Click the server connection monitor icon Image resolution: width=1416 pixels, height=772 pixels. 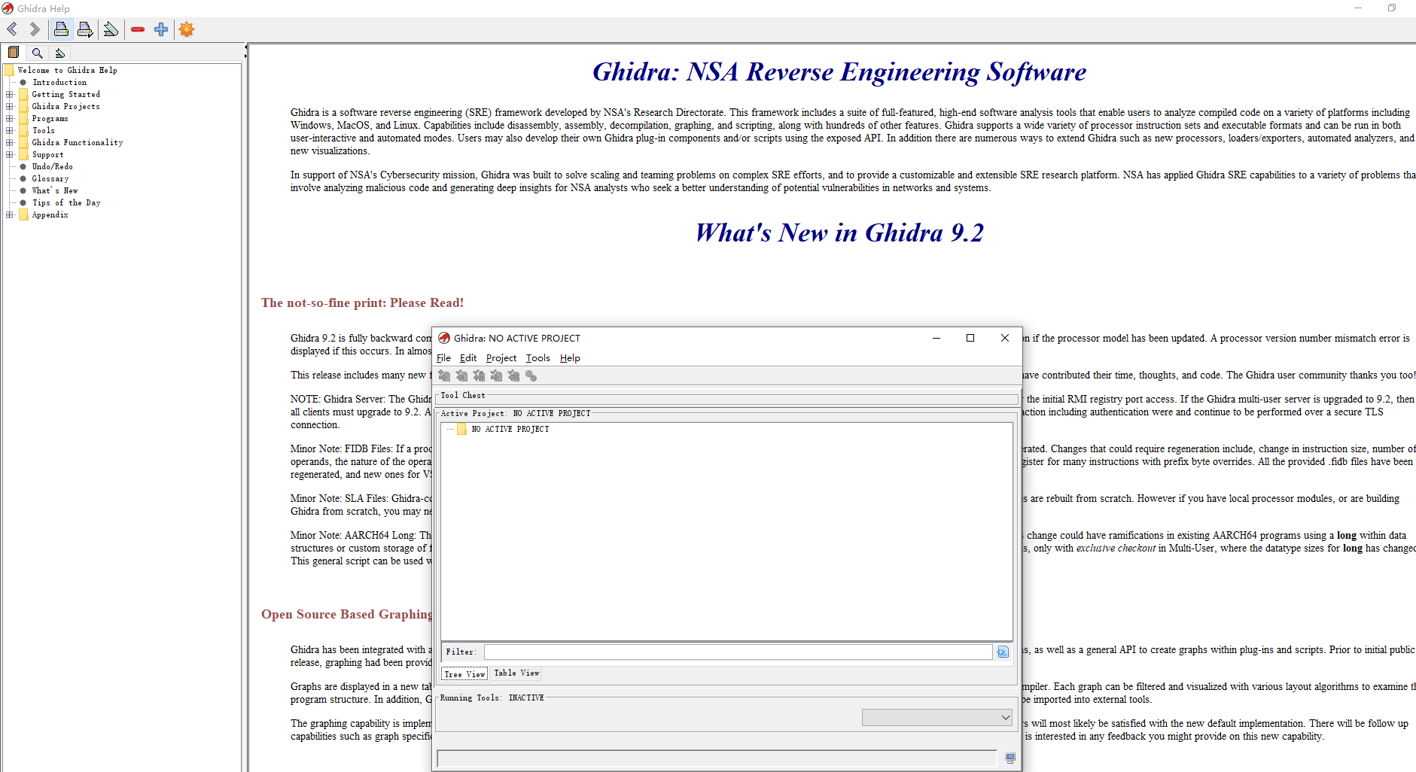tap(1010, 758)
